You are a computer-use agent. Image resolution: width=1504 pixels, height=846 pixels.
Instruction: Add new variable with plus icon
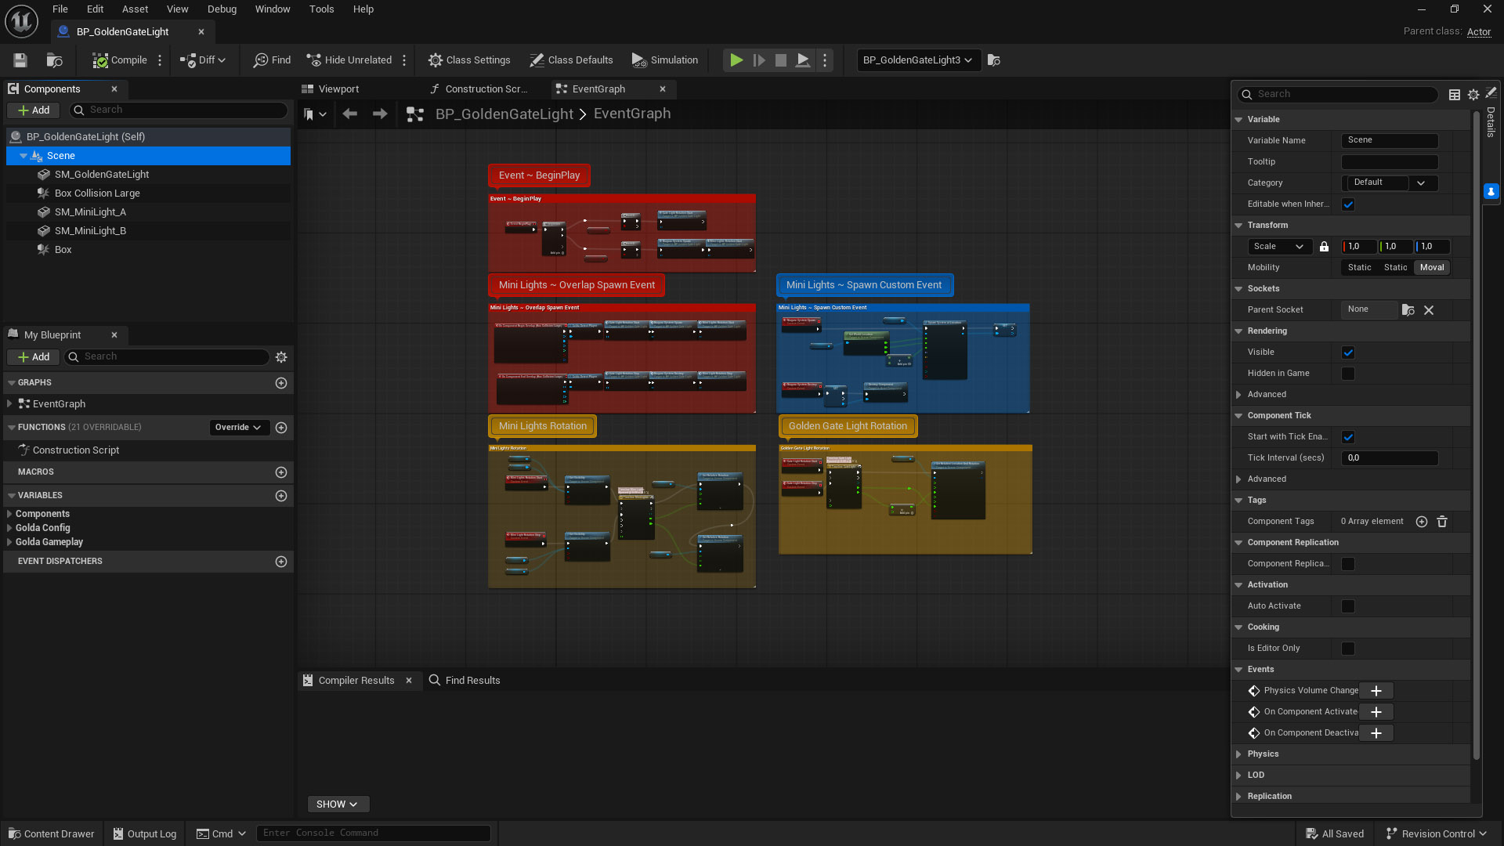(281, 496)
